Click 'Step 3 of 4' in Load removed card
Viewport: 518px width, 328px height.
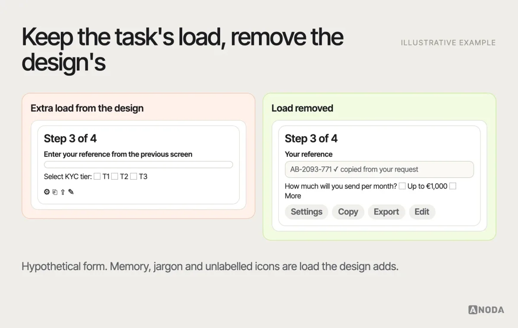(311, 138)
